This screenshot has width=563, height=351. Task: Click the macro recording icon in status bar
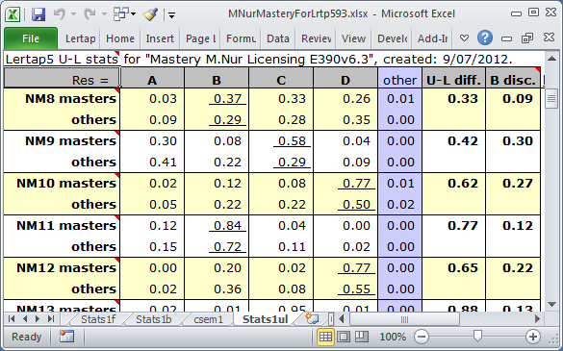(x=66, y=337)
